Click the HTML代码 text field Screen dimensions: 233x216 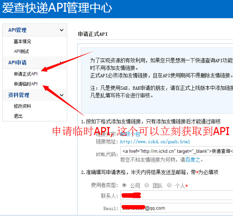pos(177,151)
